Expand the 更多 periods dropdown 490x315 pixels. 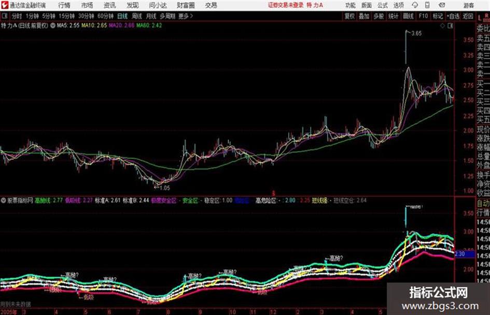(186, 16)
